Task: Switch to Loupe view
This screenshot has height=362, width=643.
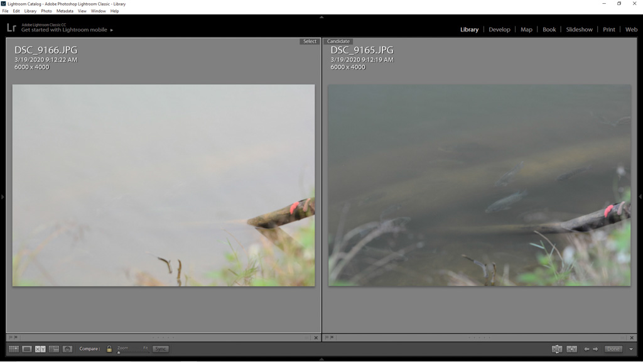Action: (x=27, y=349)
